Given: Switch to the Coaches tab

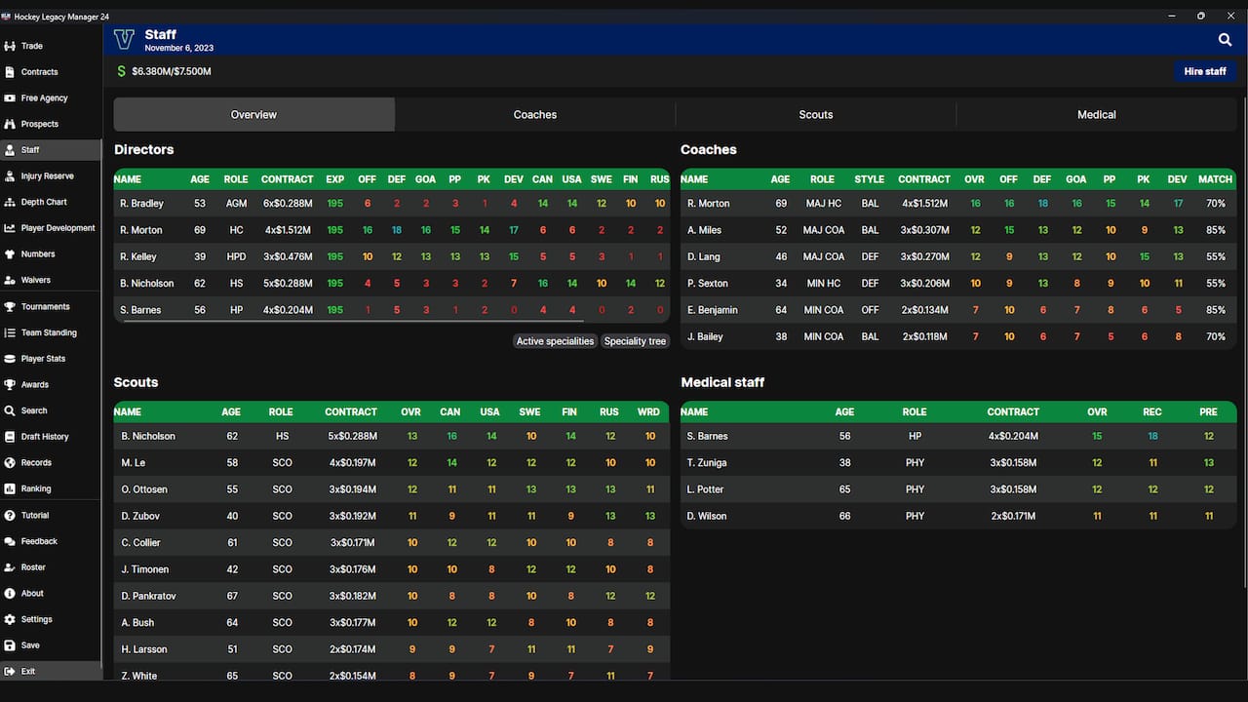Looking at the screenshot, I should (x=535, y=114).
